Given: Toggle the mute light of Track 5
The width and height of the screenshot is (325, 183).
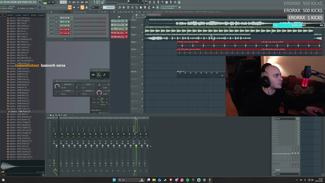Looking at the screenshot, I should [x=142, y=54].
